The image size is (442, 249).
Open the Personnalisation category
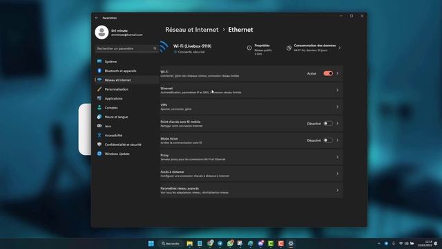(x=127, y=89)
